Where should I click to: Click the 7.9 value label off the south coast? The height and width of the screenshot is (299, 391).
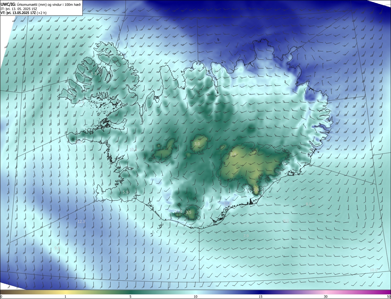(x=246, y=236)
